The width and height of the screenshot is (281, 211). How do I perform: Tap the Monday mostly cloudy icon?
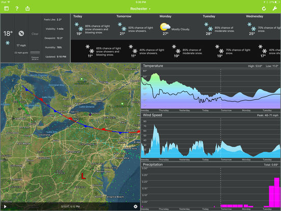165,27
